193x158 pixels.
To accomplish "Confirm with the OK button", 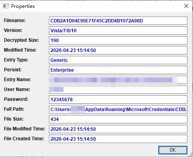I will pyautogui.click(x=173, y=150).
